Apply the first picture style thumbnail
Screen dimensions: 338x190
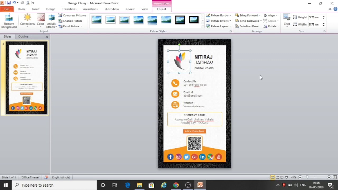coord(97,20)
